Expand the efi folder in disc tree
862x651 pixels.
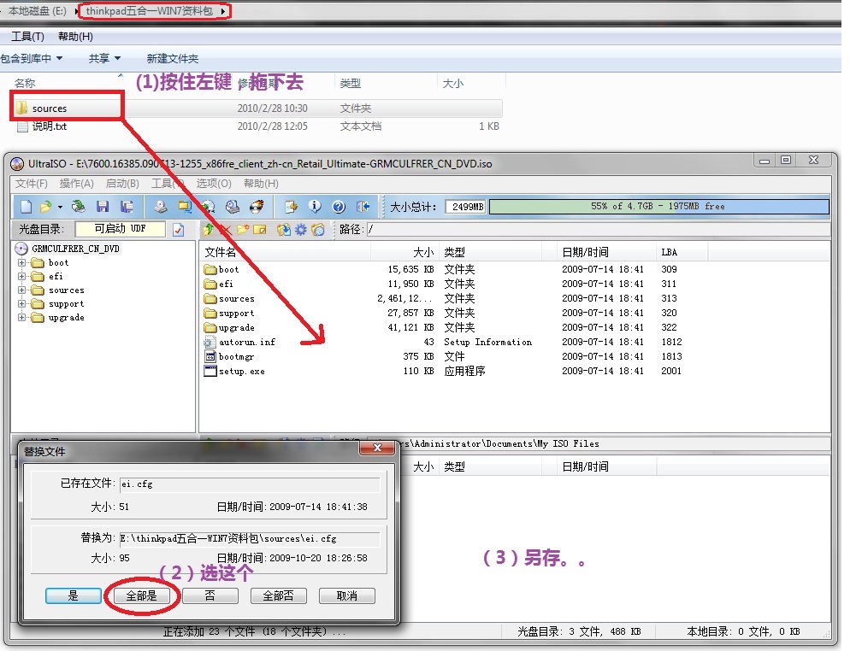(x=22, y=276)
